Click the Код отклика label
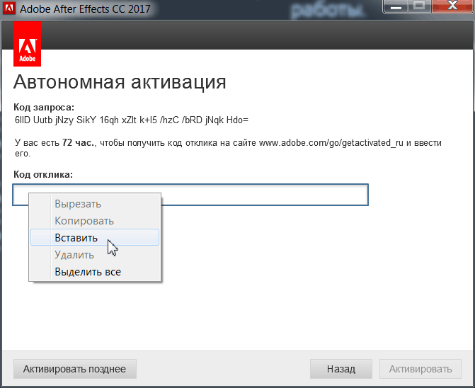 (x=43, y=174)
